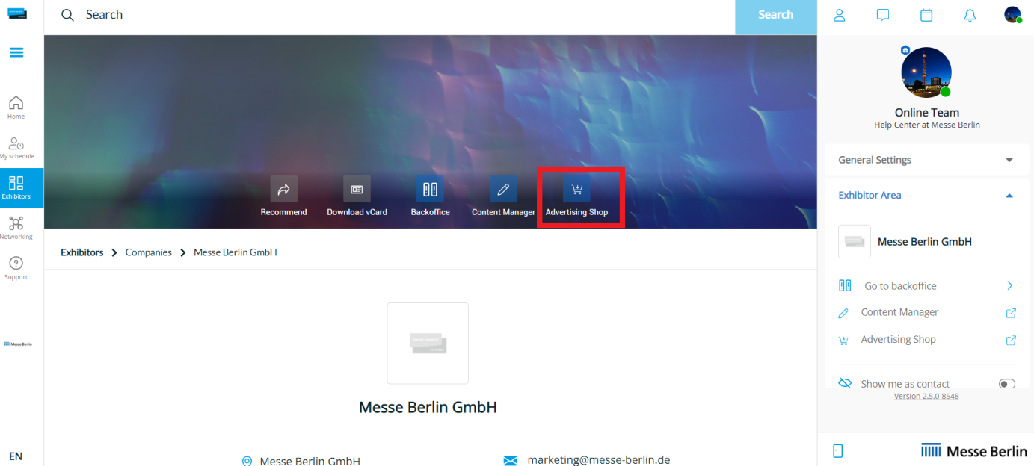Collapse Exhibitor Area section
This screenshot has width=1034, height=466.
pos(926,195)
